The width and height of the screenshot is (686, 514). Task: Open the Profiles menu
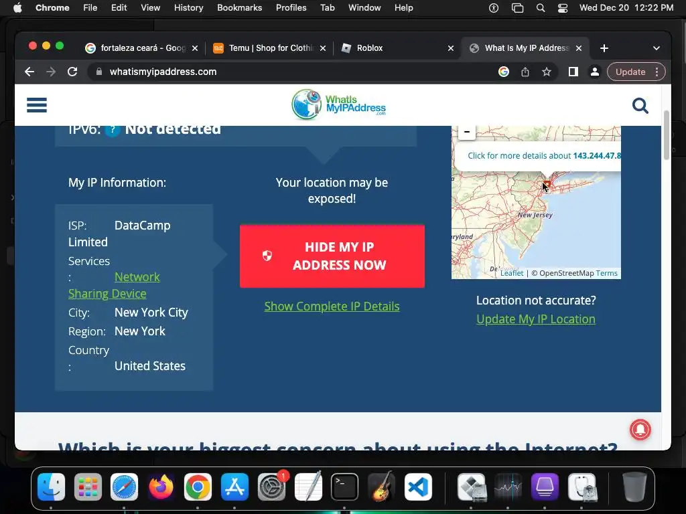[291, 8]
